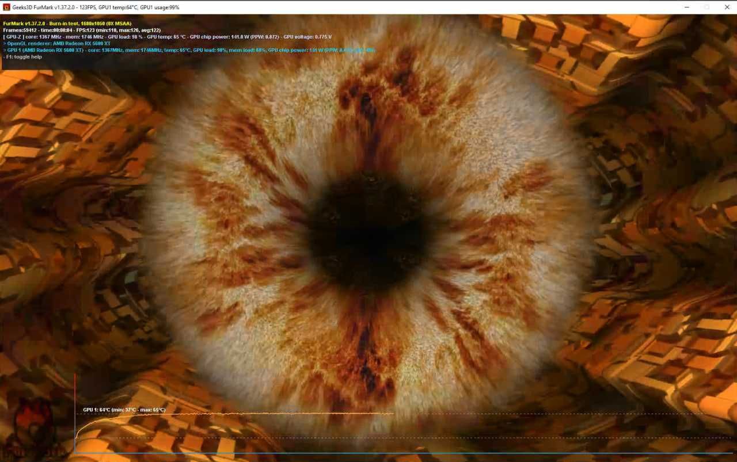737x462 pixels.
Task: Close the FurMark burn-in test window
Action: coord(727,7)
